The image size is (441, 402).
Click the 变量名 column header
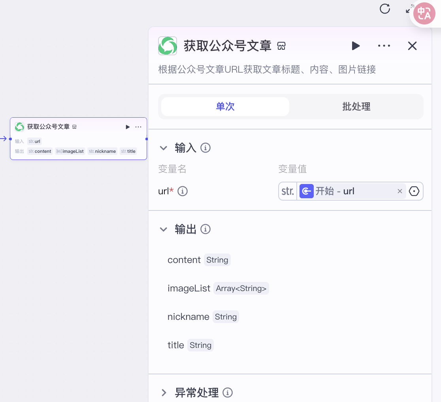[172, 169]
